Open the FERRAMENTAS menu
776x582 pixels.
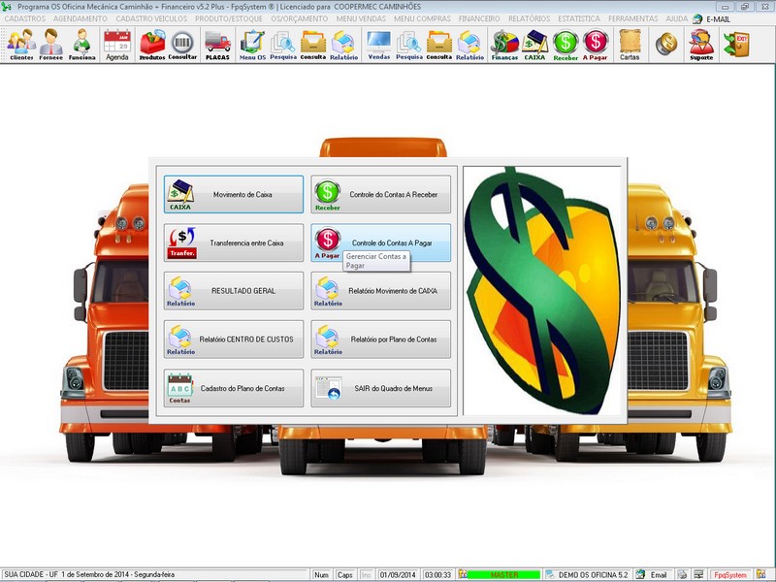(633, 18)
